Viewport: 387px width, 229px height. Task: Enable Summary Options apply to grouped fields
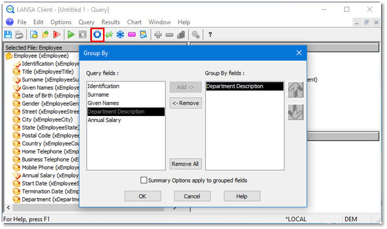(143, 180)
